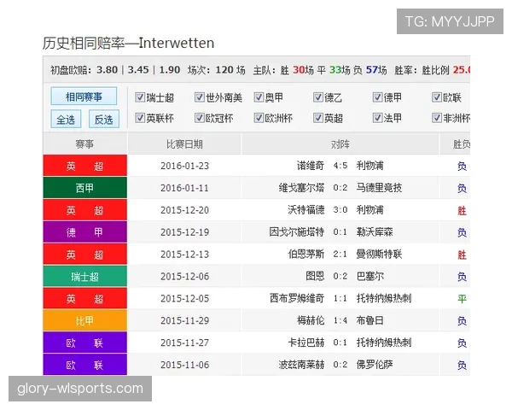
Task: Toggle the 欧洲杯 checkbox
Action: [x=259, y=118]
